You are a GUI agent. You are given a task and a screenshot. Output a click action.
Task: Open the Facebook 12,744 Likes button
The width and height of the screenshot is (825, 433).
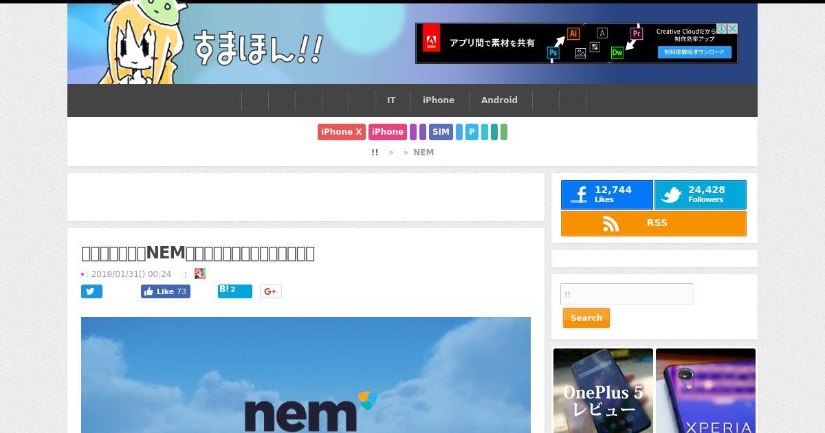[x=606, y=195]
